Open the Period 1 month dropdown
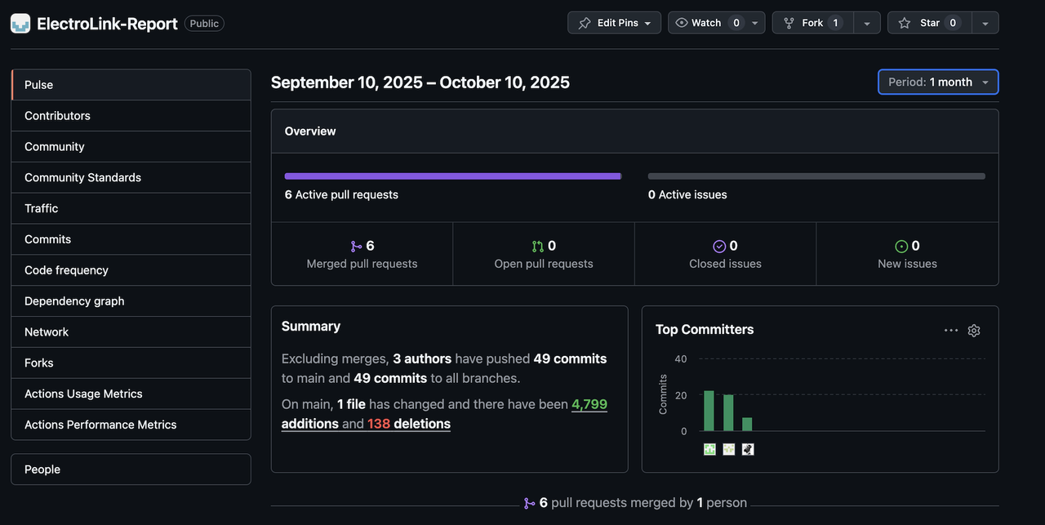Viewport: 1045px width, 525px height. [938, 82]
